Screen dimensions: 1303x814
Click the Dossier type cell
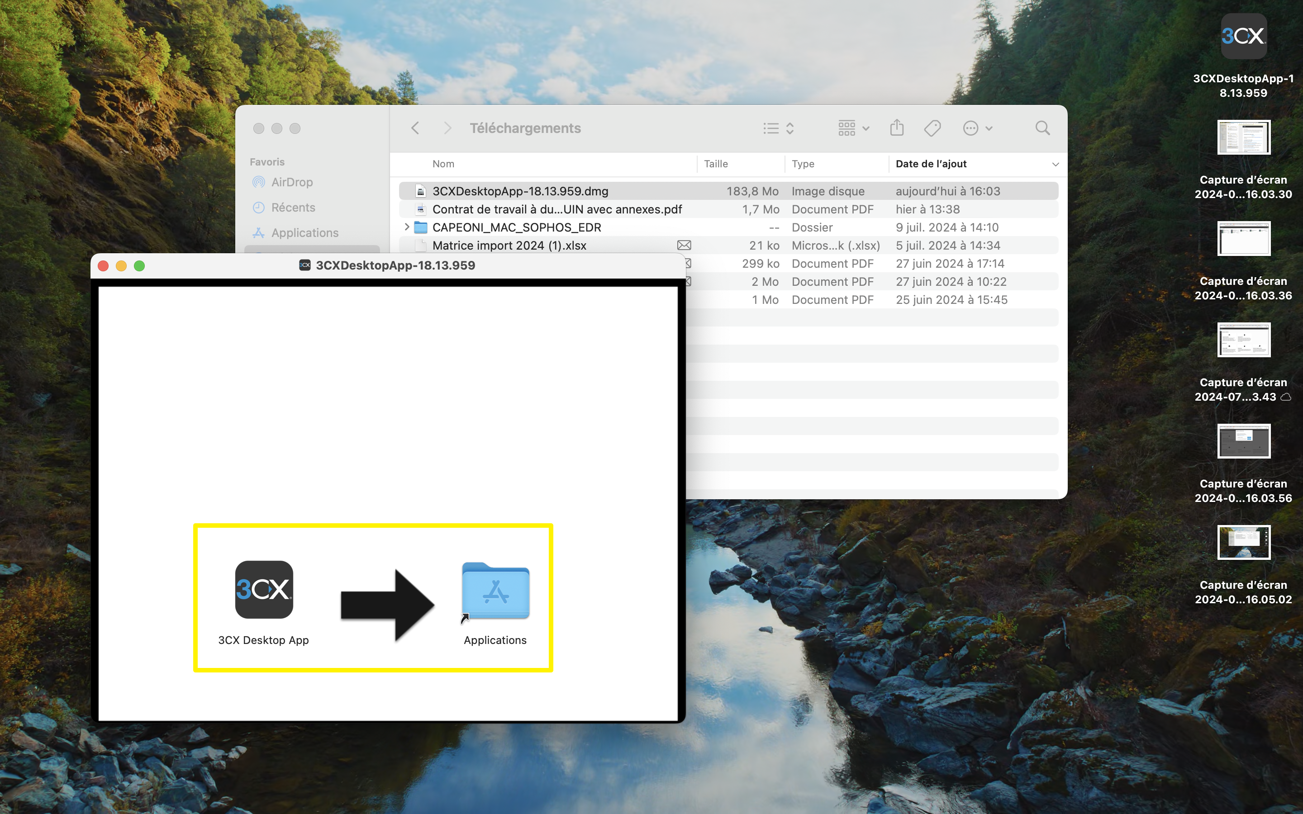812,227
